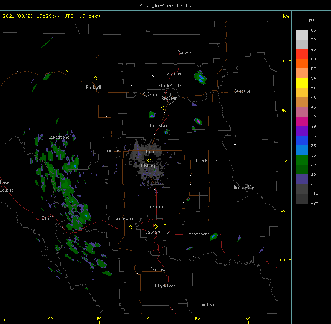
Task: Select the HighRiver label
Action: pos(165,286)
